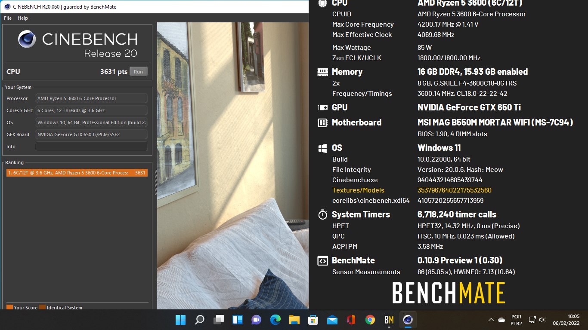Open the File menu in Cinebench

pyautogui.click(x=8, y=18)
